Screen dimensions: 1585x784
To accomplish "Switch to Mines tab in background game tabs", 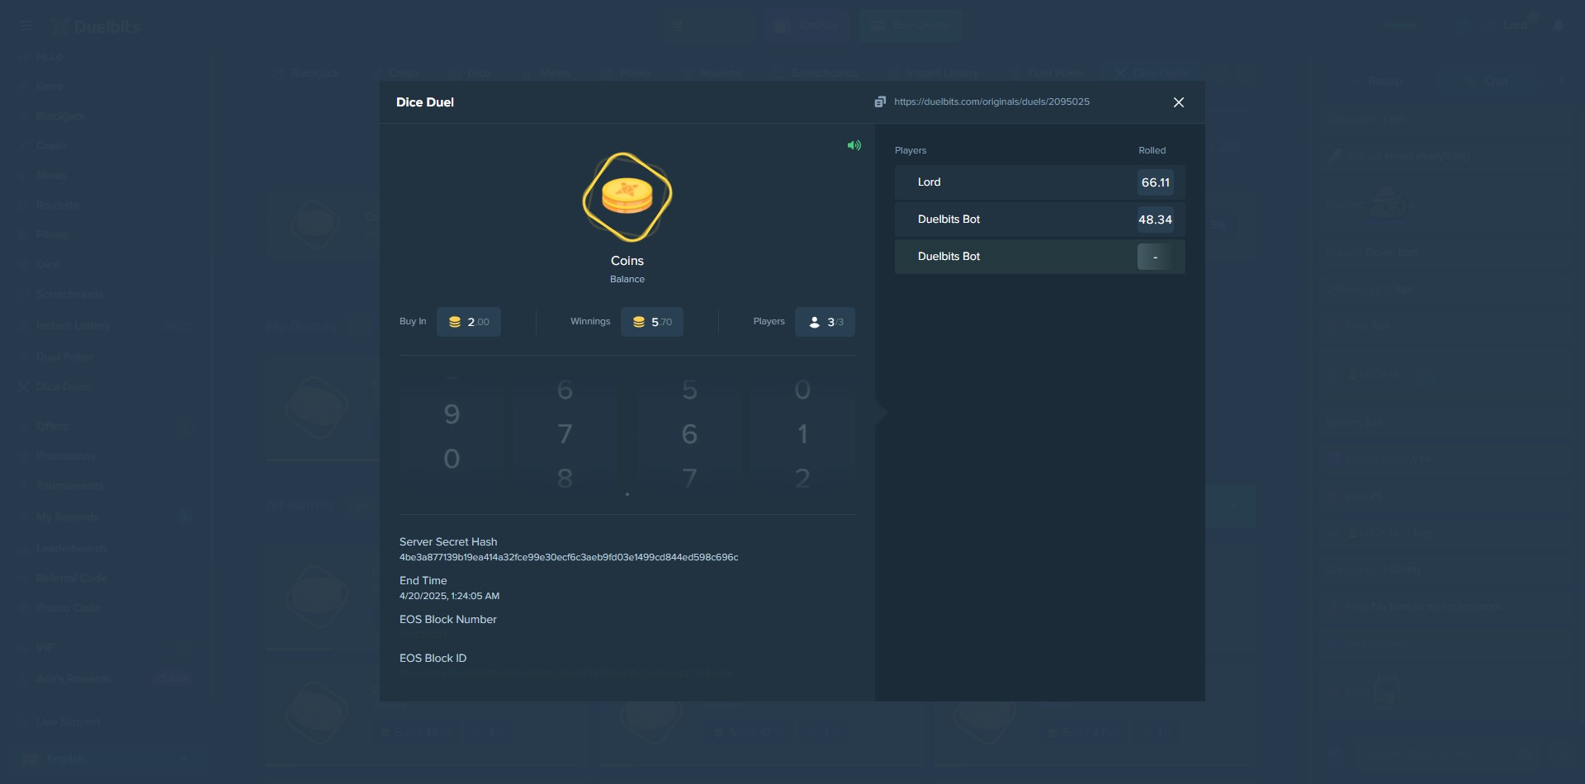I will 547,73.
